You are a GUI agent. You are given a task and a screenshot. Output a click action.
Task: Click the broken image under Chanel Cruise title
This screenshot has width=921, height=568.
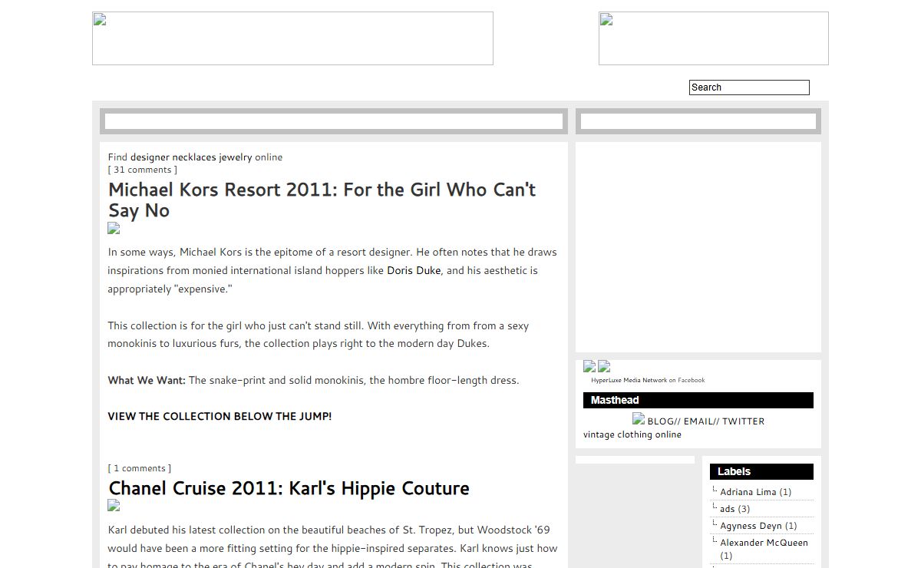(114, 505)
